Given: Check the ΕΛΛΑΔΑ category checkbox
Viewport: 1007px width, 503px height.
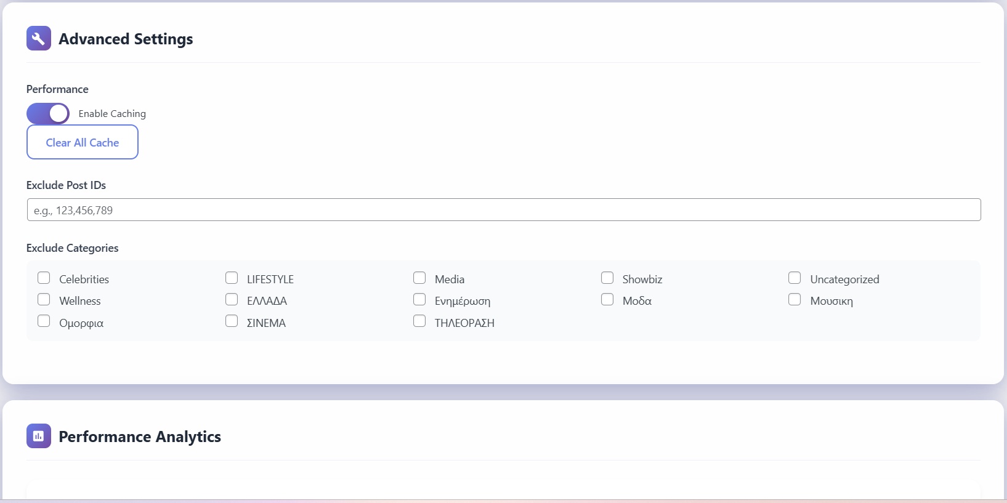Looking at the screenshot, I should click(232, 299).
